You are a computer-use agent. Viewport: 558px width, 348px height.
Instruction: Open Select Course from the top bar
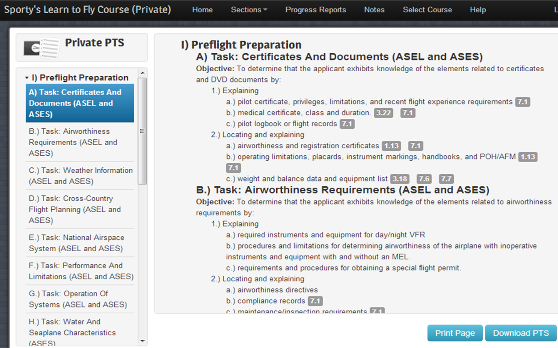[427, 10]
